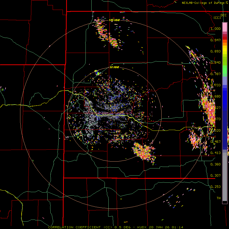Pick the bright green segment of color bar

[225, 69]
